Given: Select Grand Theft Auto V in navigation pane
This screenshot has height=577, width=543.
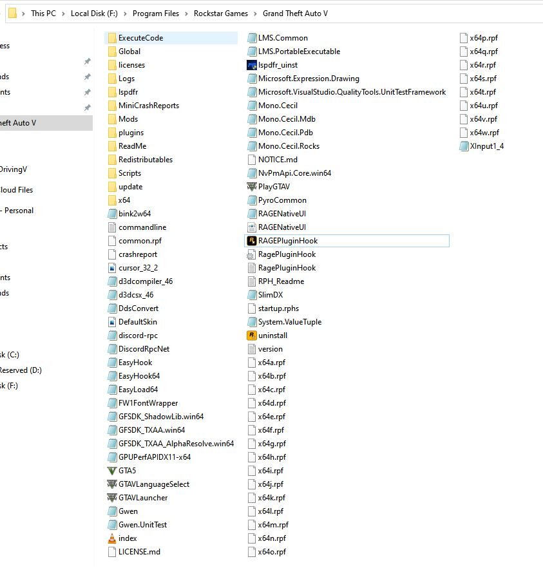Looking at the screenshot, I should click(46, 123).
